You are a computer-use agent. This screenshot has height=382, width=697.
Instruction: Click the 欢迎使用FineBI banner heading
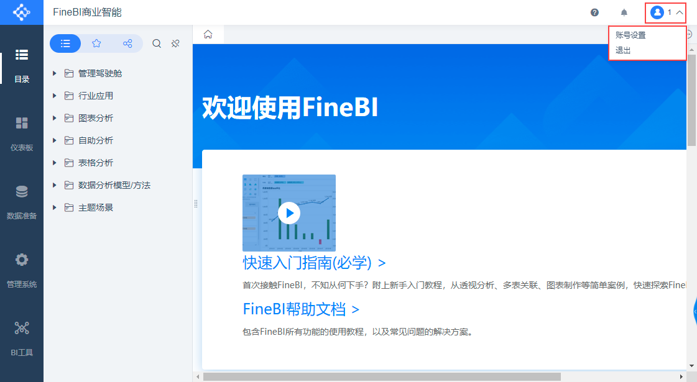pyautogui.click(x=290, y=107)
